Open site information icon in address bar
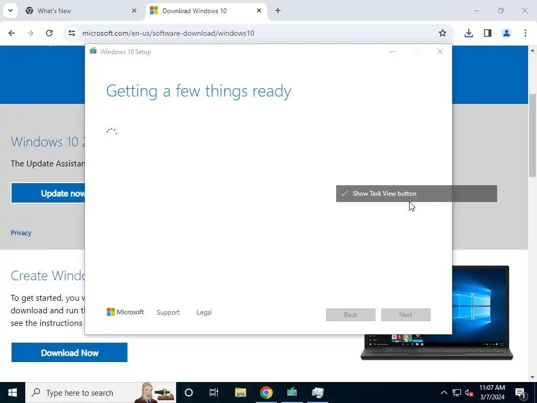This screenshot has height=403, width=537. click(x=71, y=33)
